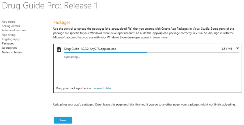Click the browse to files link
Screen dimensions: 244x125
click(102, 88)
